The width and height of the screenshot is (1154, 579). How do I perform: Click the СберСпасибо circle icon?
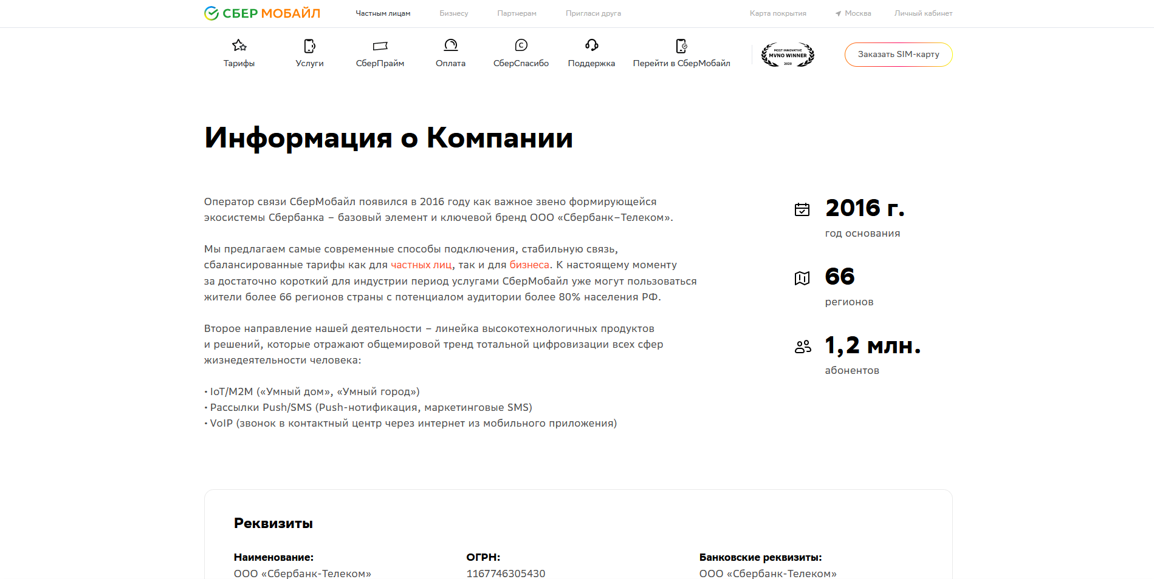(521, 46)
